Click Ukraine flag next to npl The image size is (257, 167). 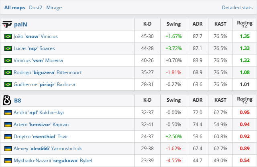(8, 113)
